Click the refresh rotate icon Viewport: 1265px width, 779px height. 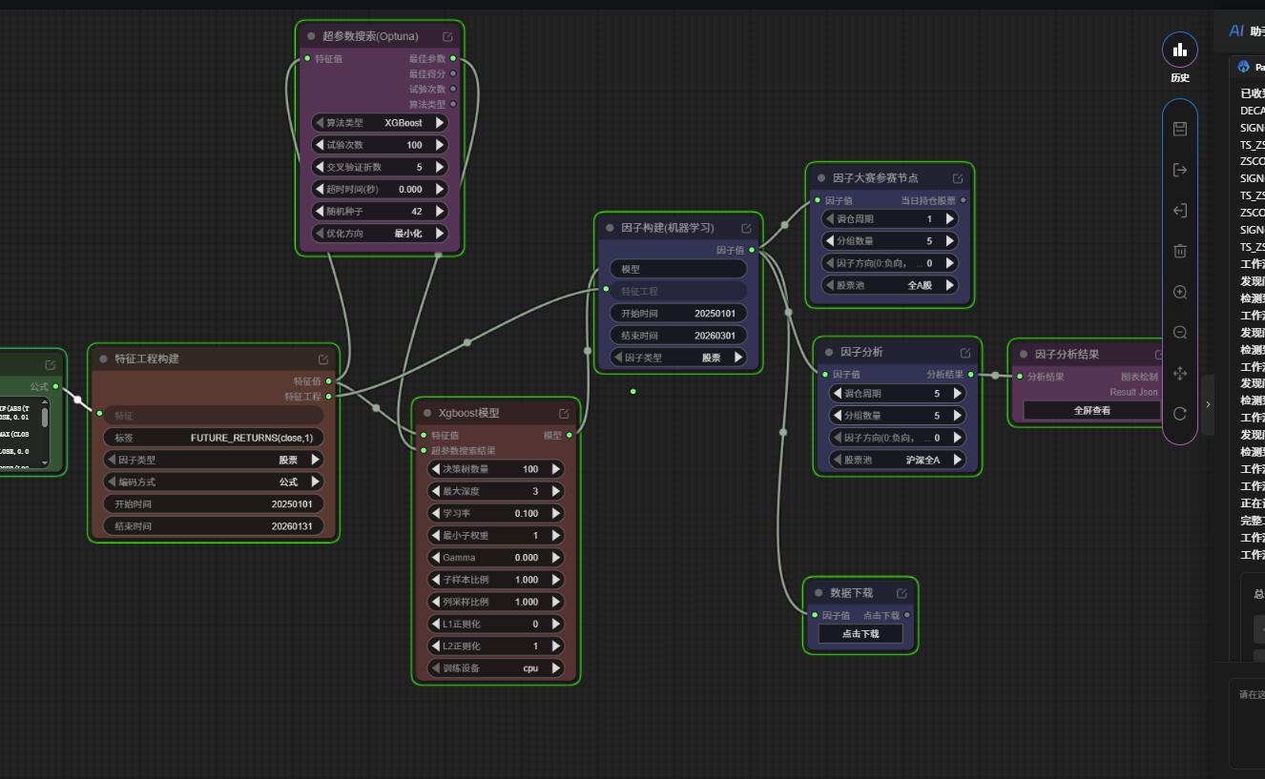pyautogui.click(x=1180, y=414)
